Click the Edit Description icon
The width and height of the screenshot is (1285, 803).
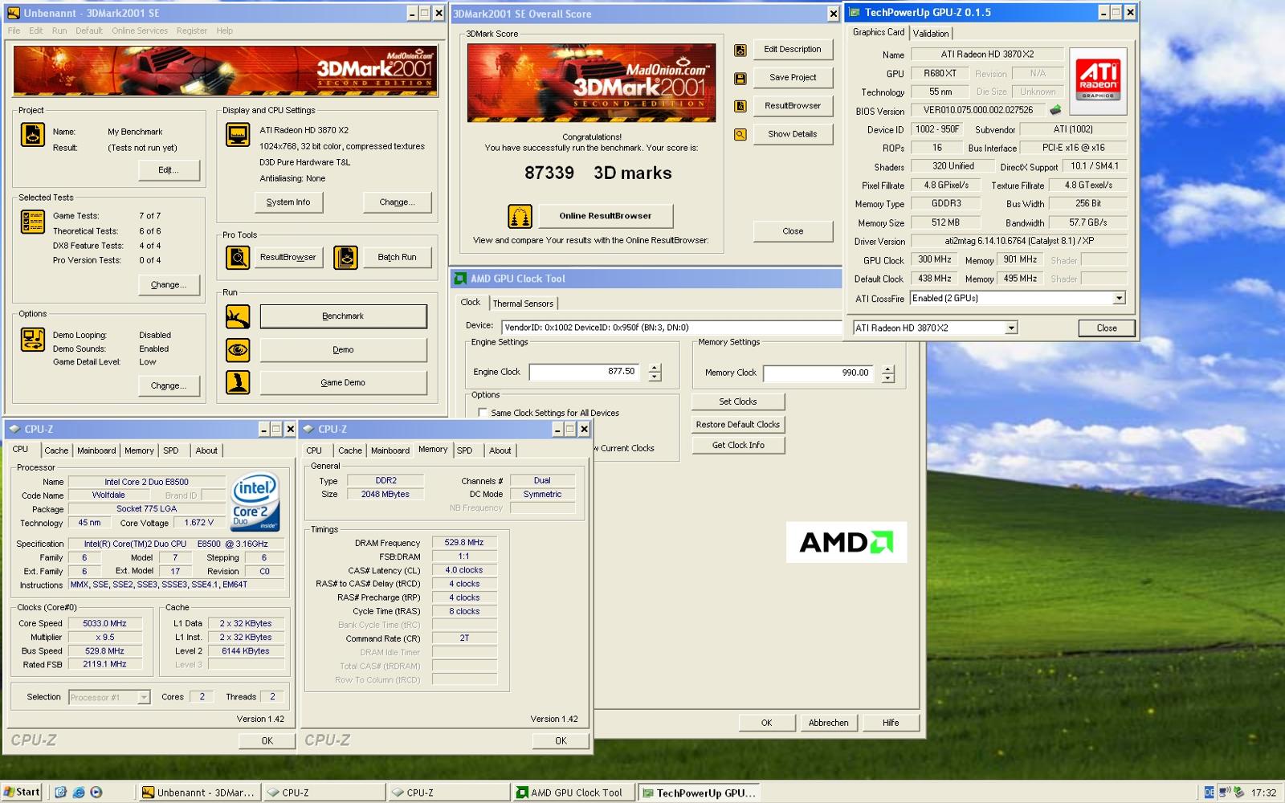[740, 50]
